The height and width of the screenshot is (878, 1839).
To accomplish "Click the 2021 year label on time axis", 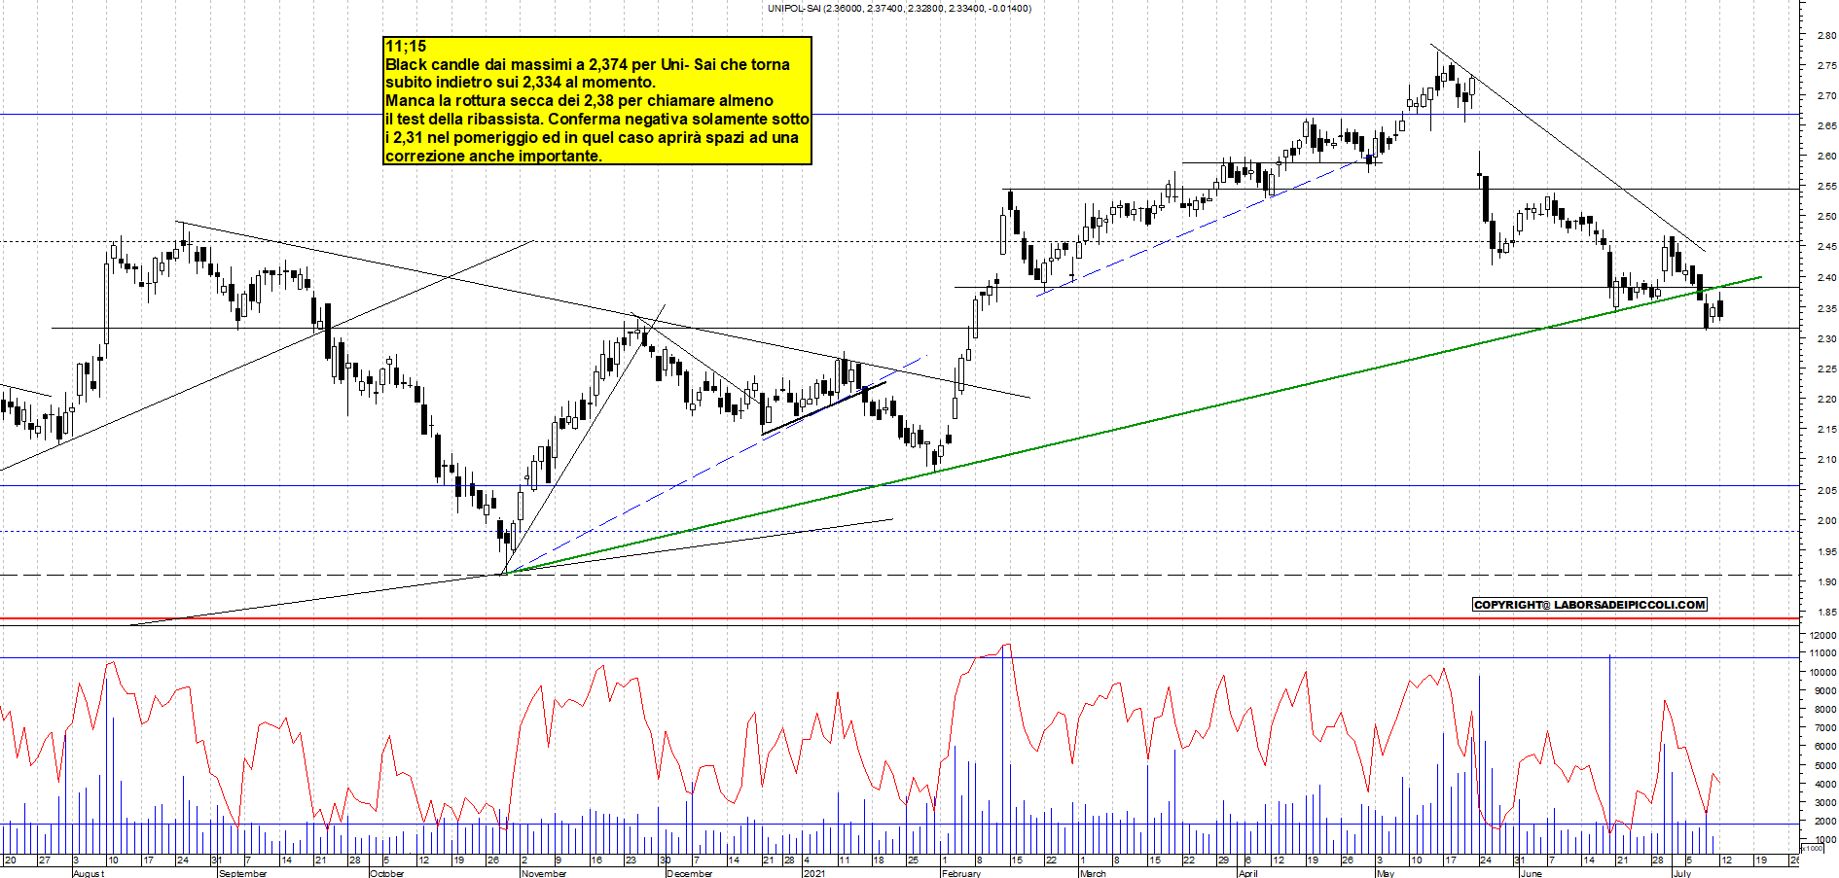I will point(814,873).
